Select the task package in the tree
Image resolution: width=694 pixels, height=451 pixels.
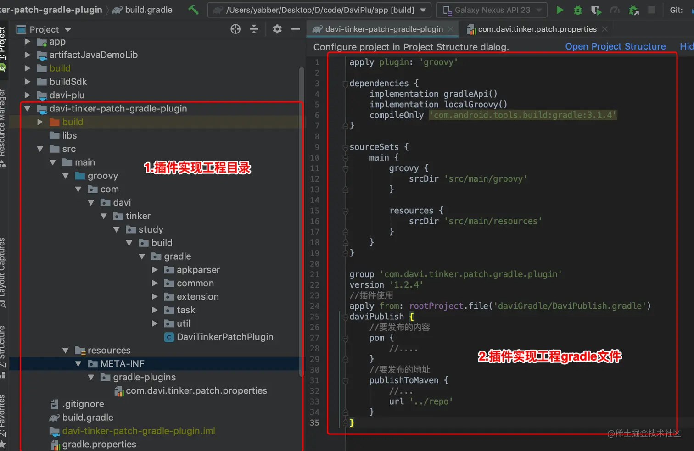click(186, 310)
